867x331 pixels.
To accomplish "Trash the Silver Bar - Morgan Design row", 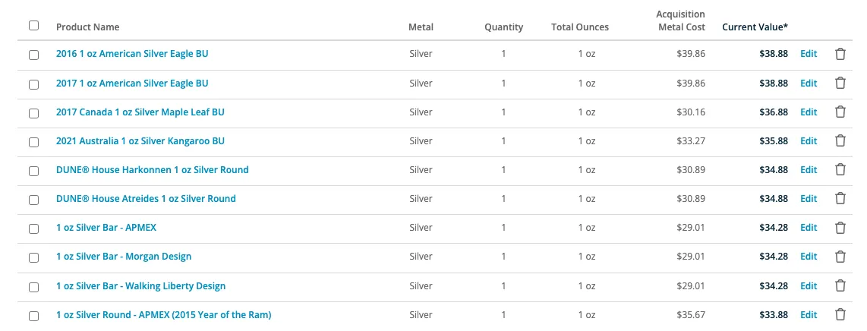I will point(840,257).
